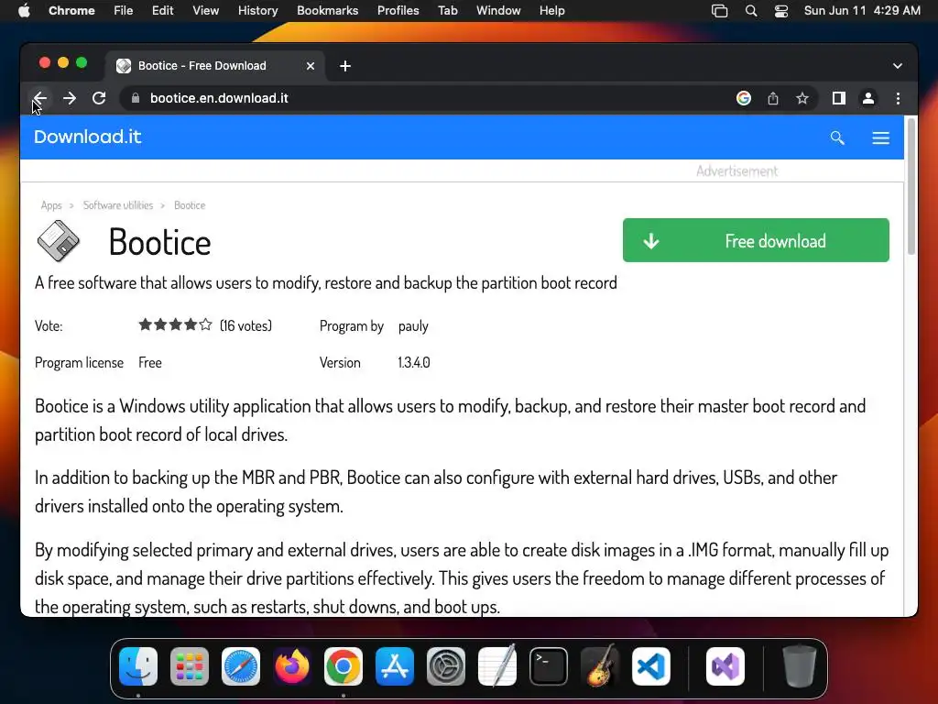Click the Bootice breadcrumb link
938x704 pixels.
click(x=190, y=205)
